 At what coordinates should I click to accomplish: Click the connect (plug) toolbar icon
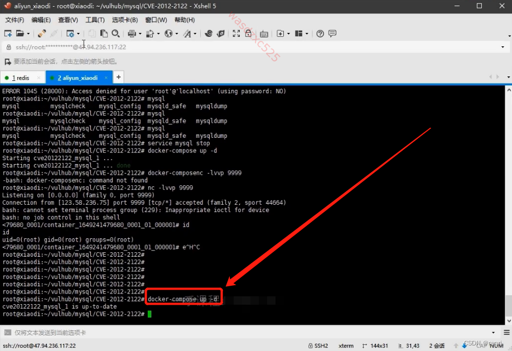pyautogui.click(x=42, y=33)
